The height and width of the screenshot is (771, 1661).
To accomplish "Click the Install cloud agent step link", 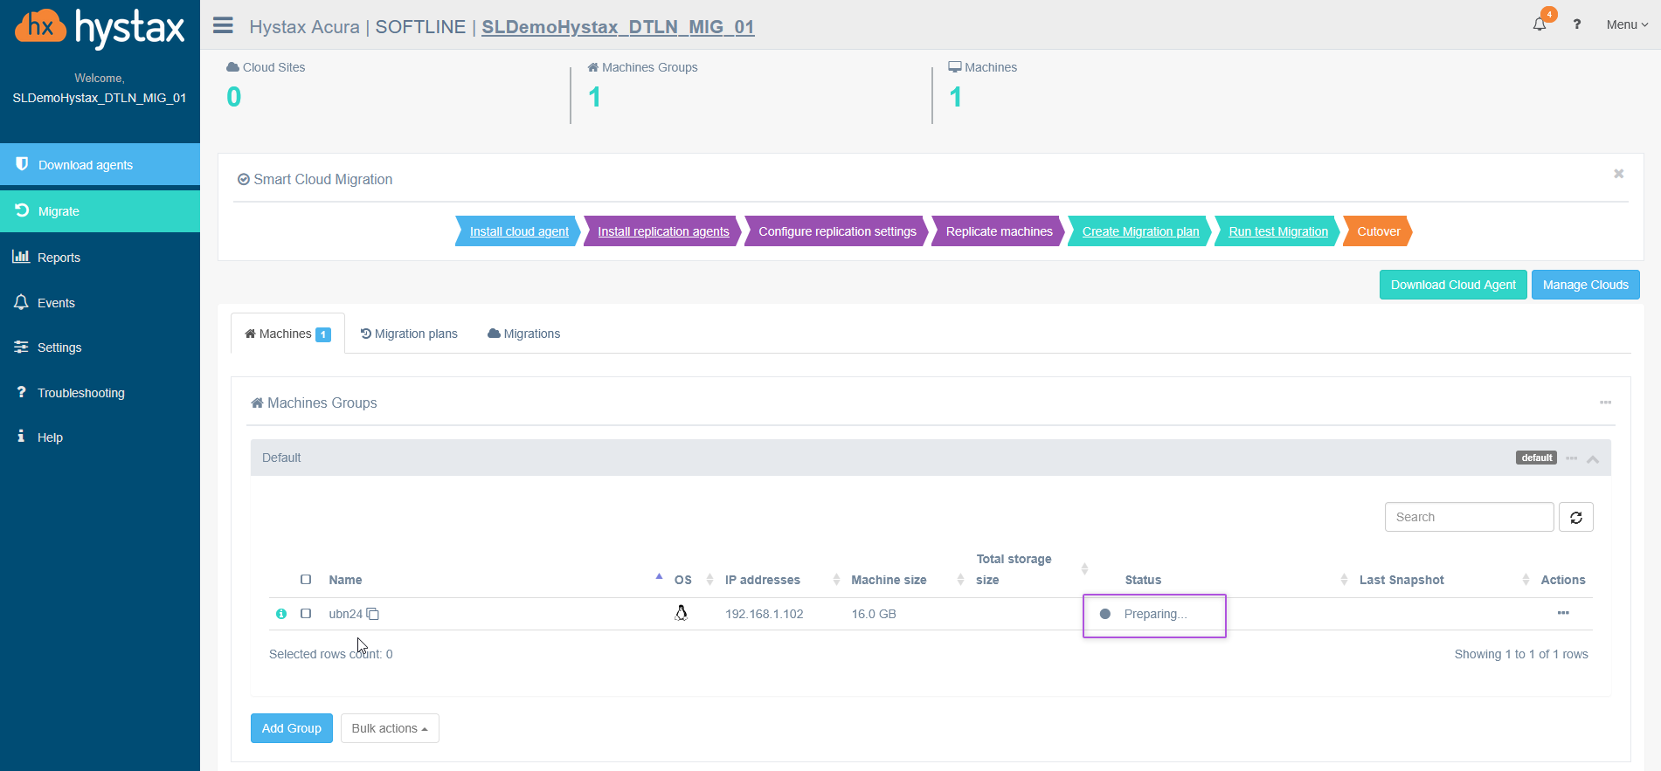I will (519, 231).
